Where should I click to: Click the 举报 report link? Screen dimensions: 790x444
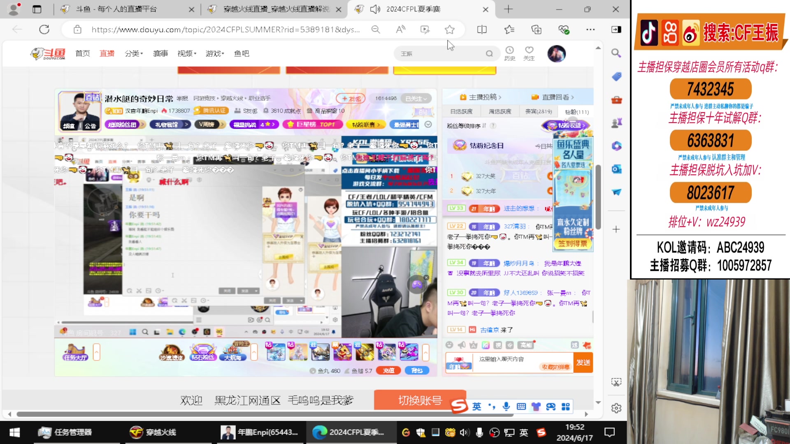182,99
